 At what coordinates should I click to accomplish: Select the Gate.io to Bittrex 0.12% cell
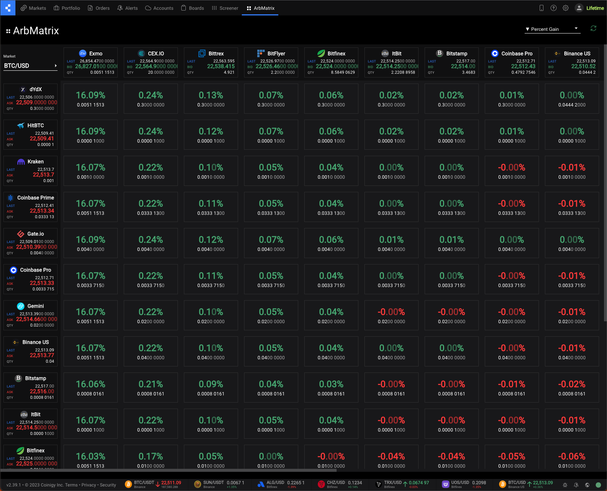pyautogui.click(x=211, y=243)
